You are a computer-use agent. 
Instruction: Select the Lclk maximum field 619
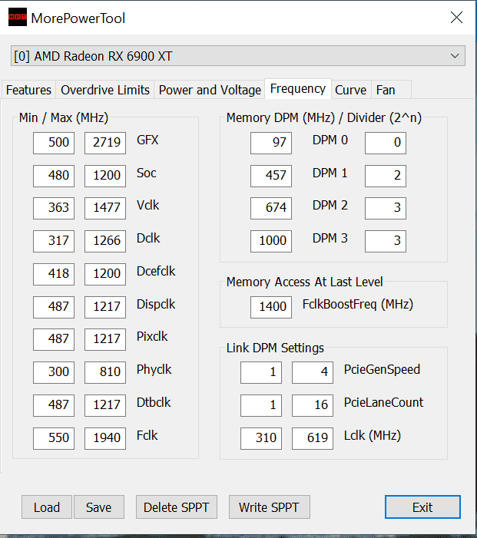(x=313, y=437)
